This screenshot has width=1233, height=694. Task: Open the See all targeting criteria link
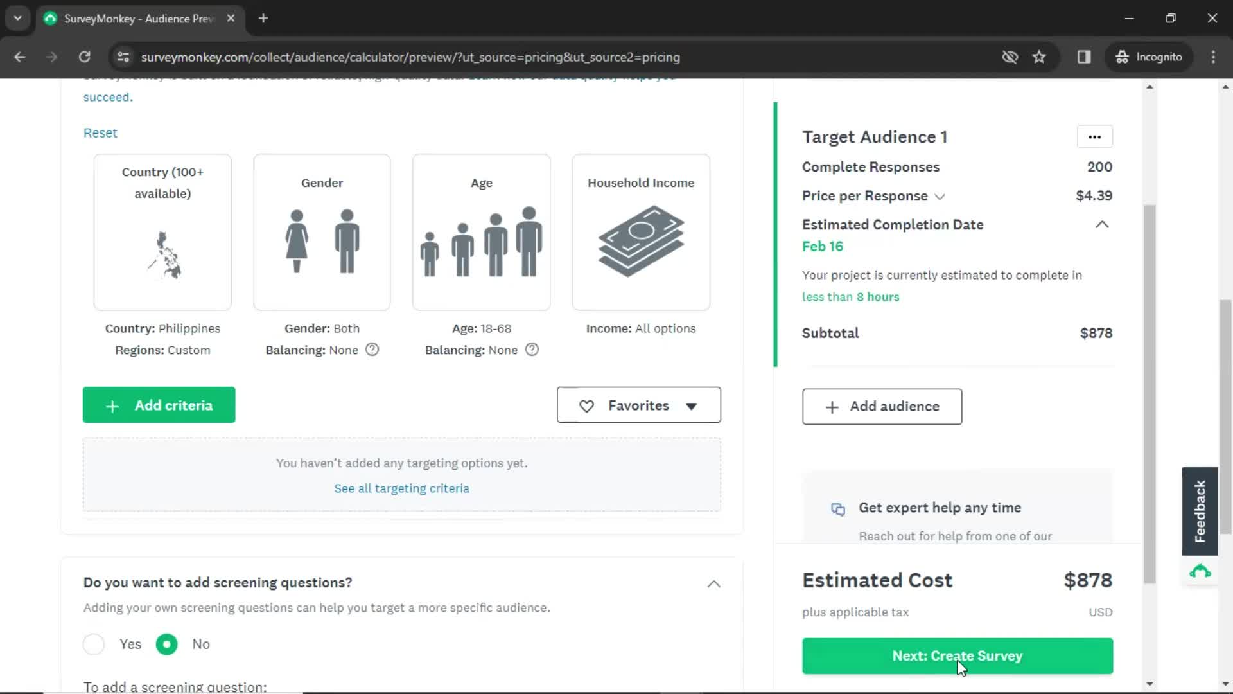[401, 488]
